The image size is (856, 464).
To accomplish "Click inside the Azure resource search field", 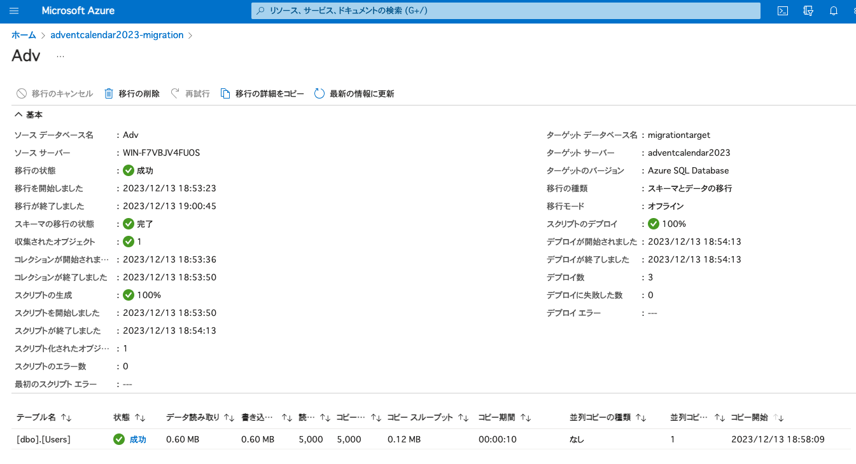I will coord(505,11).
